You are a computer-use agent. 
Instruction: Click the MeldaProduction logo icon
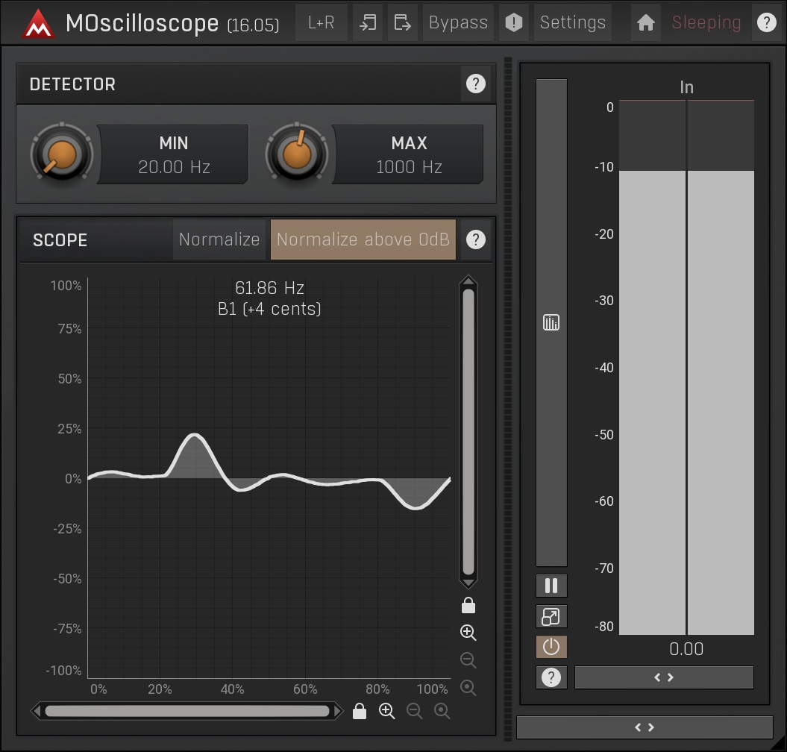[38, 23]
